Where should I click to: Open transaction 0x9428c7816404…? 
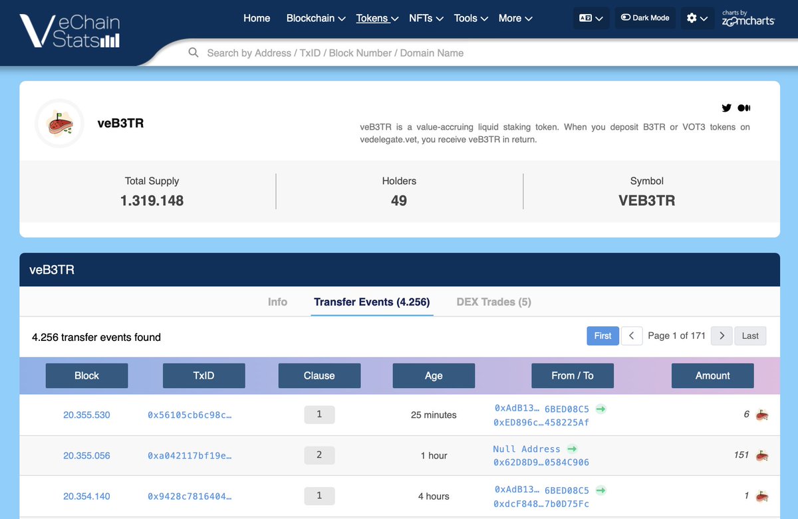[190, 496]
